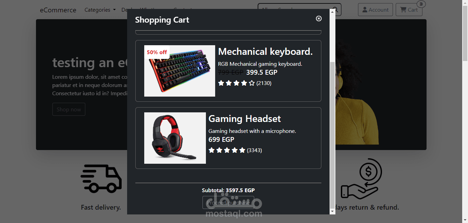This screenshot has width=468, height=223.
Task: Click the Mechanical keyboard product image
Action: pyautogui.click(x=180, y=71)
